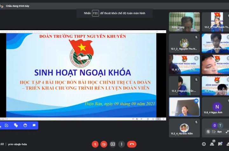Turn on camera with the red camera button
Image resolution: width=229 pixels, height=151 pixels.
[x=104, y=144]
